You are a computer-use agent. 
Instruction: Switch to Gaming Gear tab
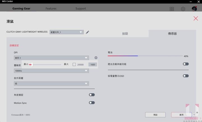click(x=21, y=9)
